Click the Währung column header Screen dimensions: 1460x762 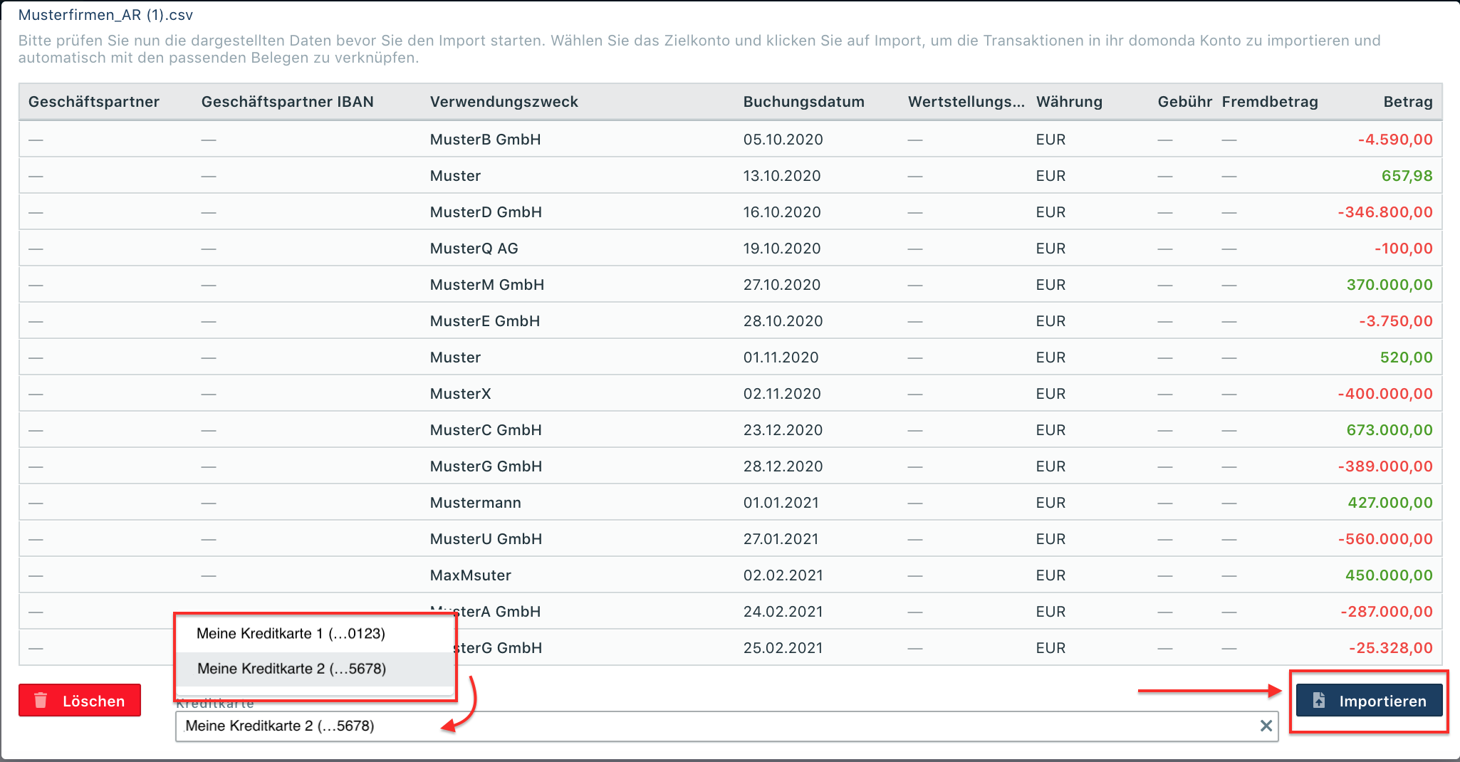point(1068,102)
